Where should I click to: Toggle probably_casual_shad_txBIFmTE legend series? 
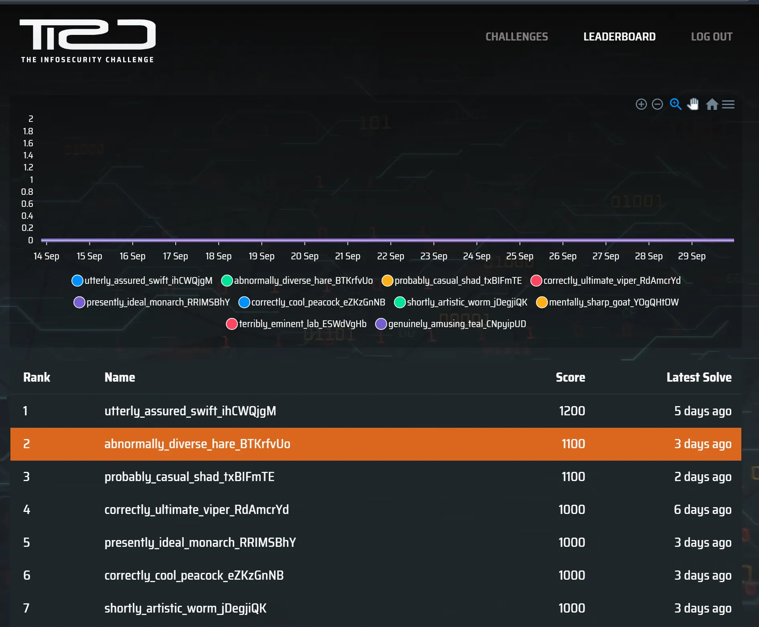tap(452, 281)
